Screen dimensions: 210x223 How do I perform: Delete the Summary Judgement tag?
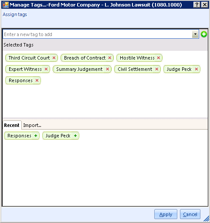pyautogui.click(x=108, y=69)
